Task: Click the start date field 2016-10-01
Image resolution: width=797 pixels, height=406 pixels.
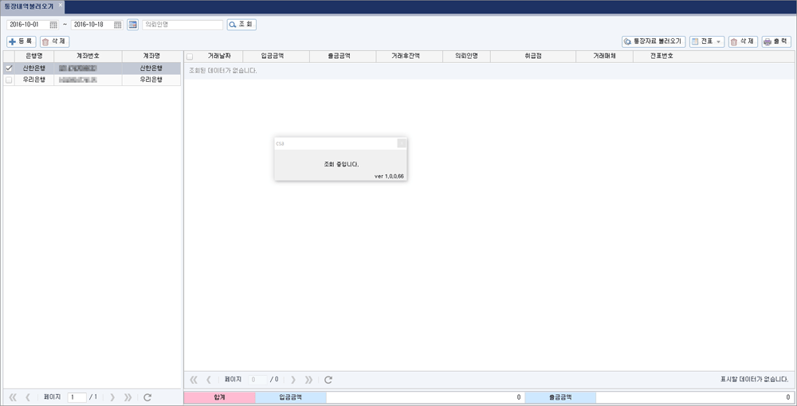Action: click(x=27, y=25)
